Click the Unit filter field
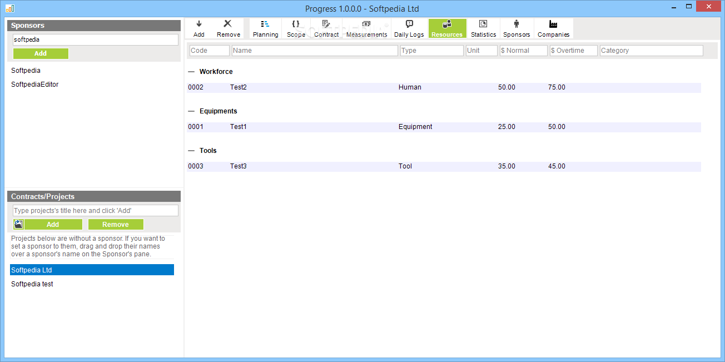This screenshot has width=725, height=362. click(481, 51)
